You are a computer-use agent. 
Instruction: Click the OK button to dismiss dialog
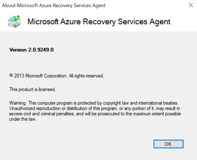[168, 144]
